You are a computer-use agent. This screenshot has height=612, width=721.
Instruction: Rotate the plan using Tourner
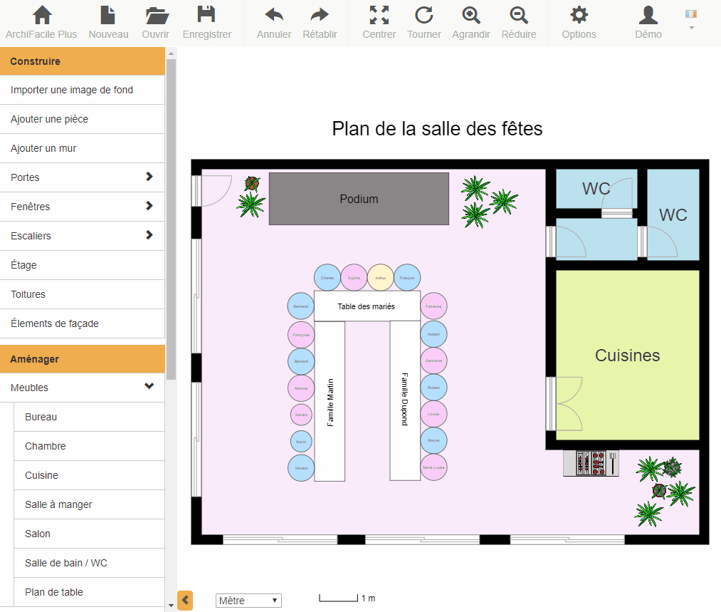424,16
